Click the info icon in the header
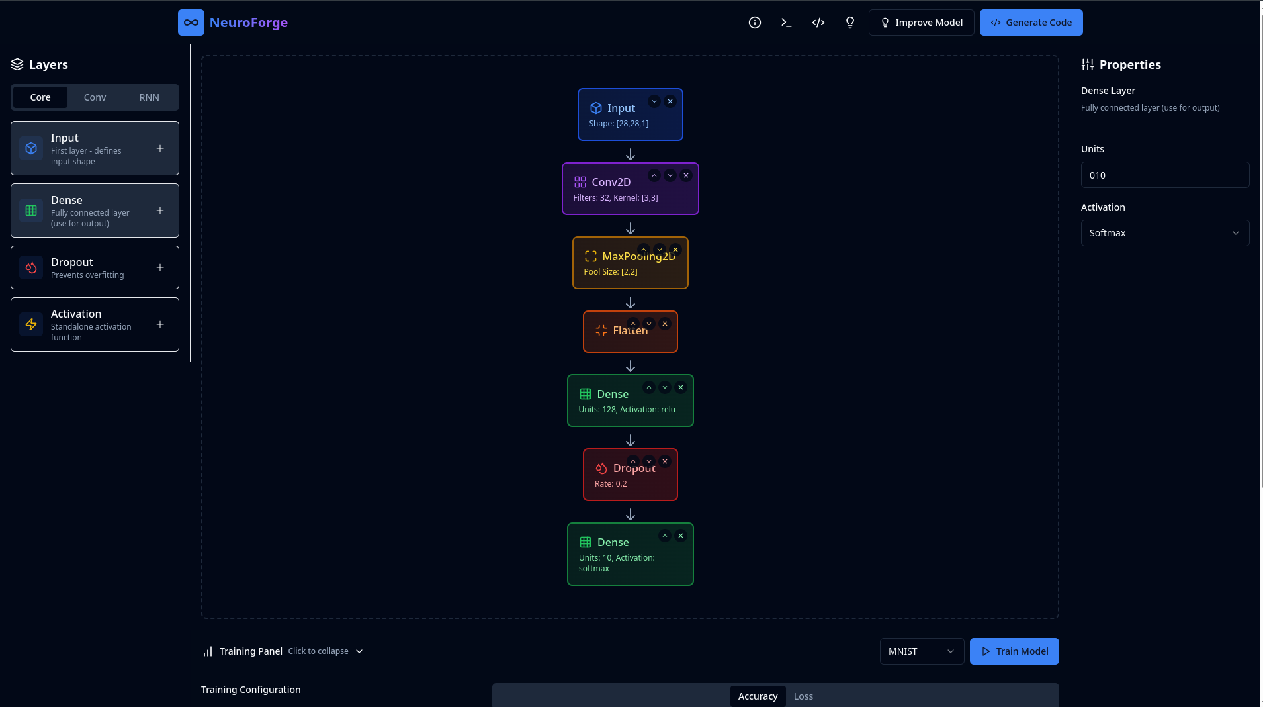The width and height of the screenshot is (1263, 707). click(754, 23)
